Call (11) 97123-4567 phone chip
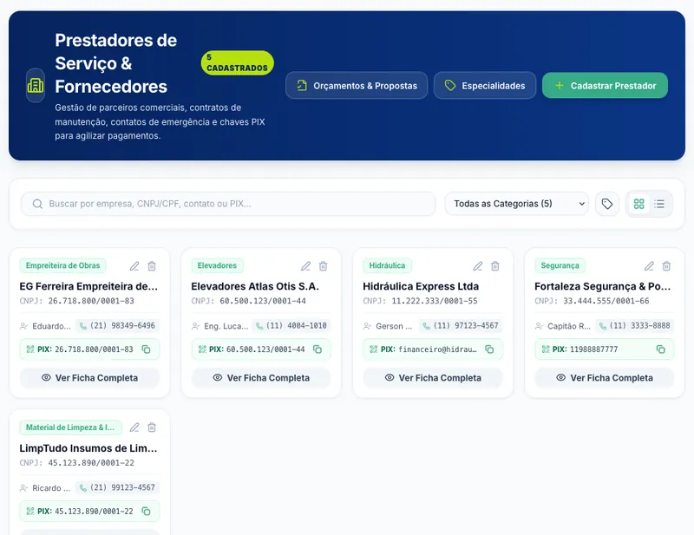The image size is (694, 535). tap(461, 326)
